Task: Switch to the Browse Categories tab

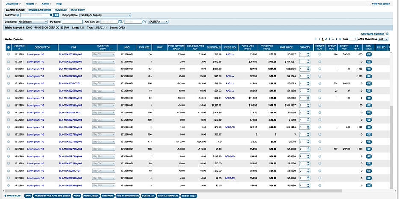Action: pos(40,10)
